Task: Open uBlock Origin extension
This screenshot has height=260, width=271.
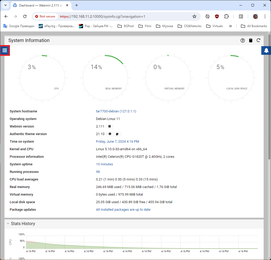Action: coord(217,16)
